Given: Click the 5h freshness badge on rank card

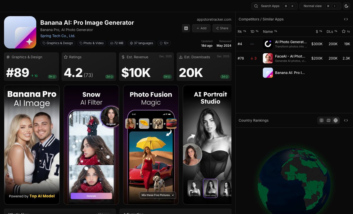Looking at the screenshot, I should pos(52,77).
